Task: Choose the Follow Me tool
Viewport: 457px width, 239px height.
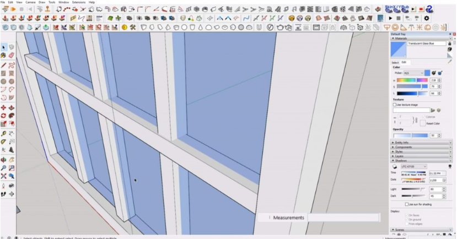Action: [x=12, y=116]
